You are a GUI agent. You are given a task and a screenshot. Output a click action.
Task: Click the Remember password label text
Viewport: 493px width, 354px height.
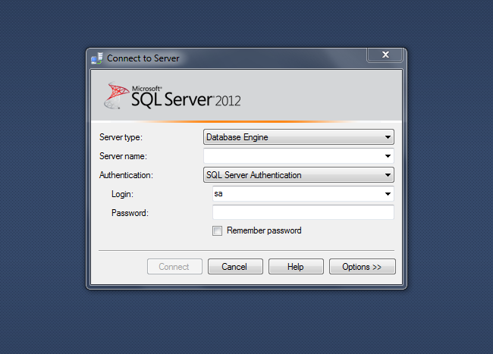click(x=264, y=230)
